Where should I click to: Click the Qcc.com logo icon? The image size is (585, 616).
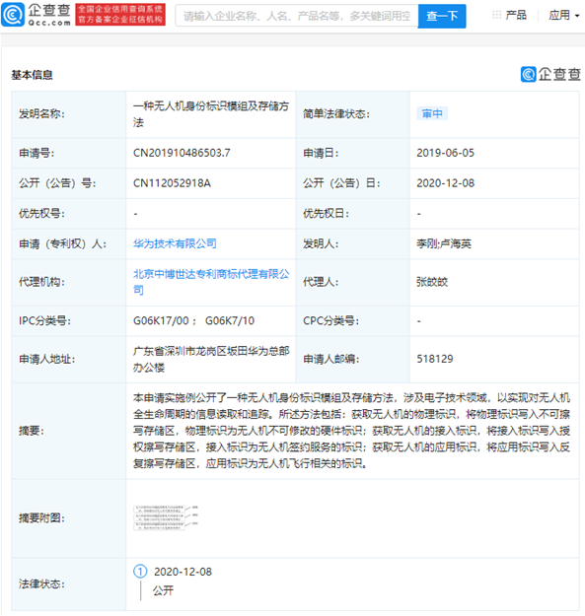click(x=13, y=15)
